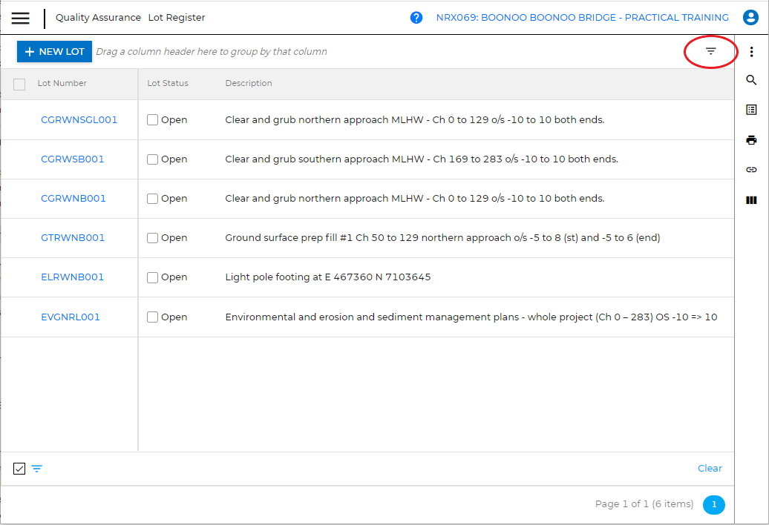The image size is (769, 525).
Task: Sort by the Lot Status column header
Action: 168,83
